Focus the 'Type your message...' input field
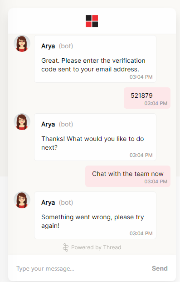 tap(81, 268)
